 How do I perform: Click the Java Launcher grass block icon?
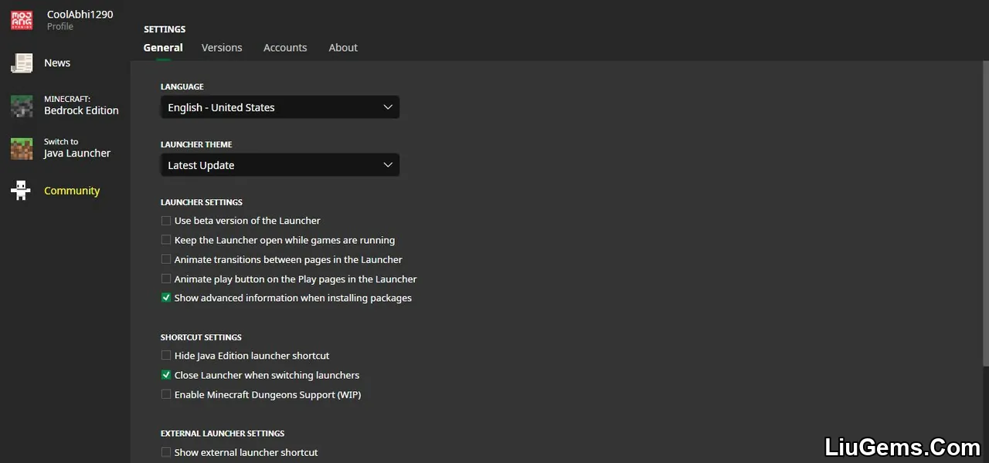pyautogui.click(x=22, y=148)
